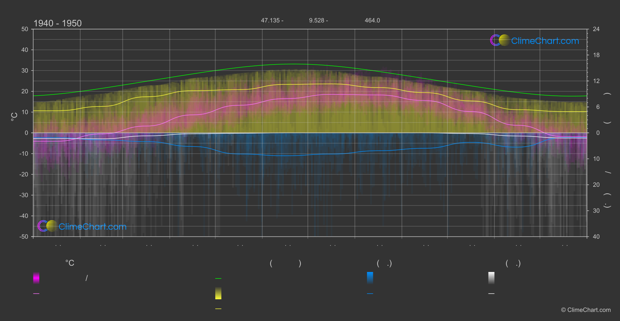Click the green line legend marker
The width and height of the screenshot is (620, 321).
(218, 279)
